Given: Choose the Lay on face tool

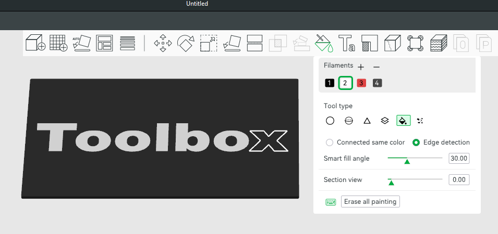Looking at the screenshot, I should [x=232, y=43].
